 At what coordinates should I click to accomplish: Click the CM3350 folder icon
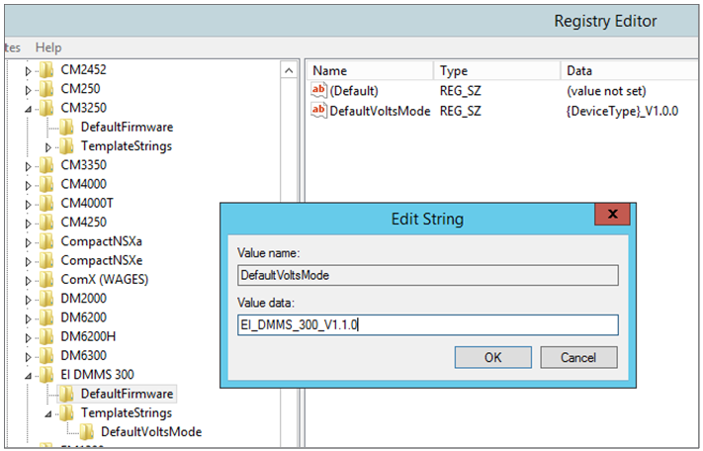(x=46, y=165)
